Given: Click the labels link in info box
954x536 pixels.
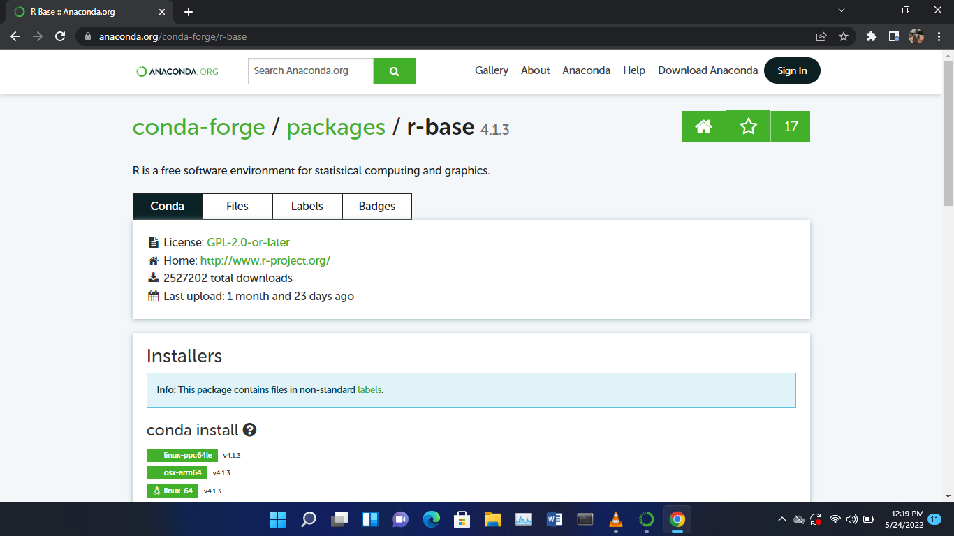Looking at the screenshot, I should pyautogui.click(x=369, y=389).
